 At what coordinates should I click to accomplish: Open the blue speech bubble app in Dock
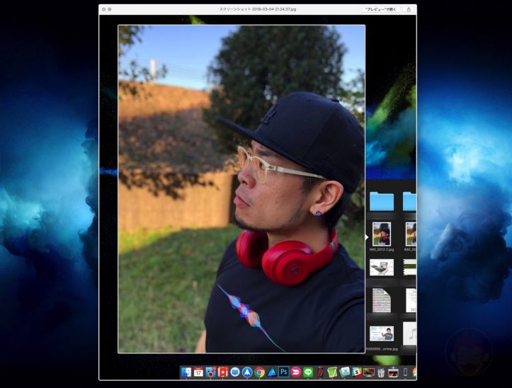[x=235, y=372]
